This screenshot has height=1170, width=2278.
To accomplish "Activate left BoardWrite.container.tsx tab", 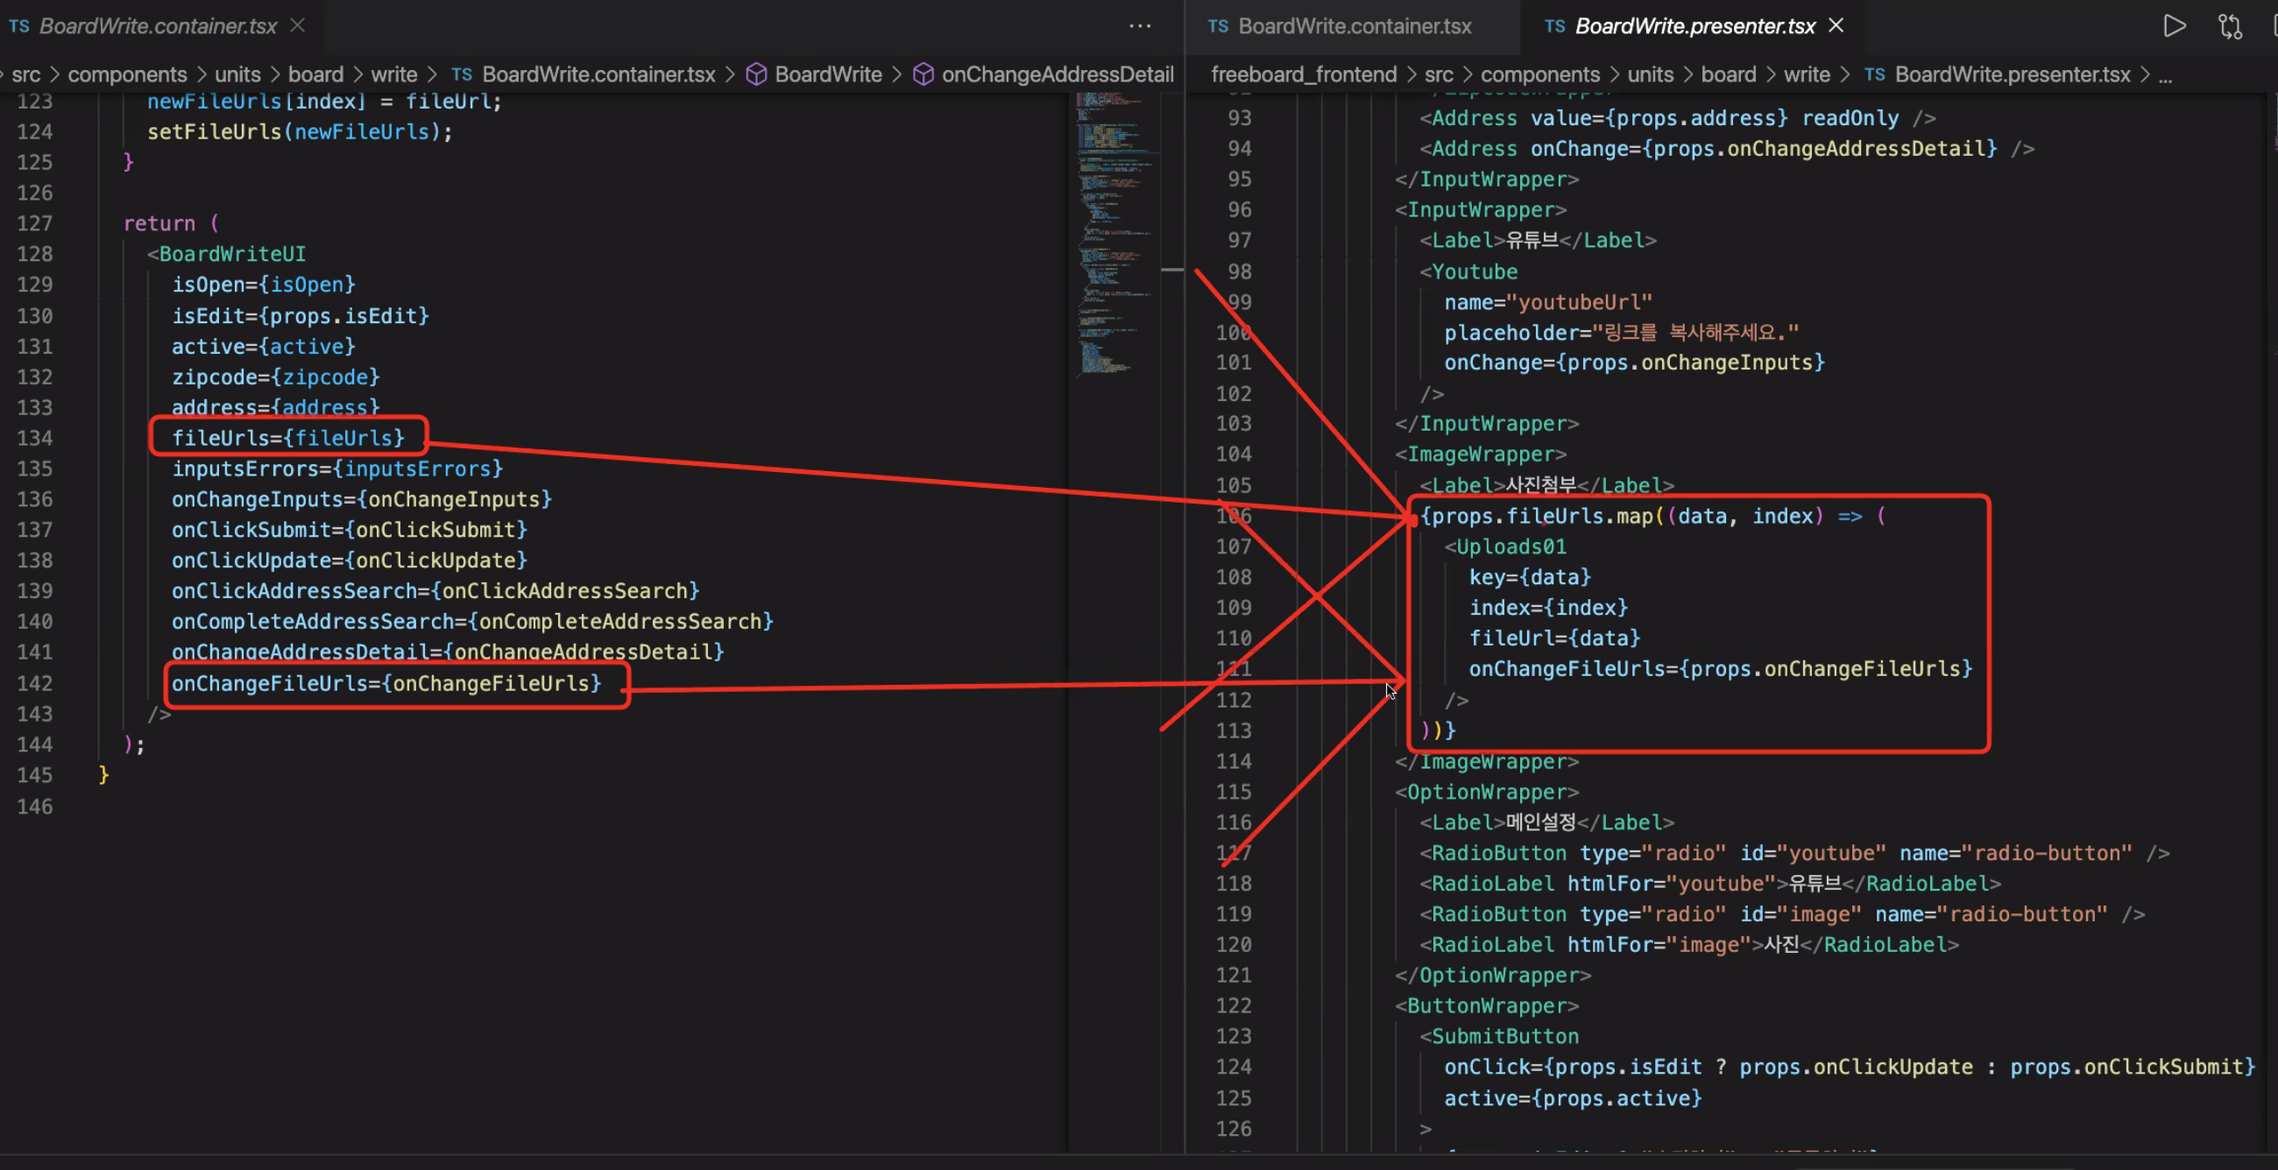I will pos(158,26).
